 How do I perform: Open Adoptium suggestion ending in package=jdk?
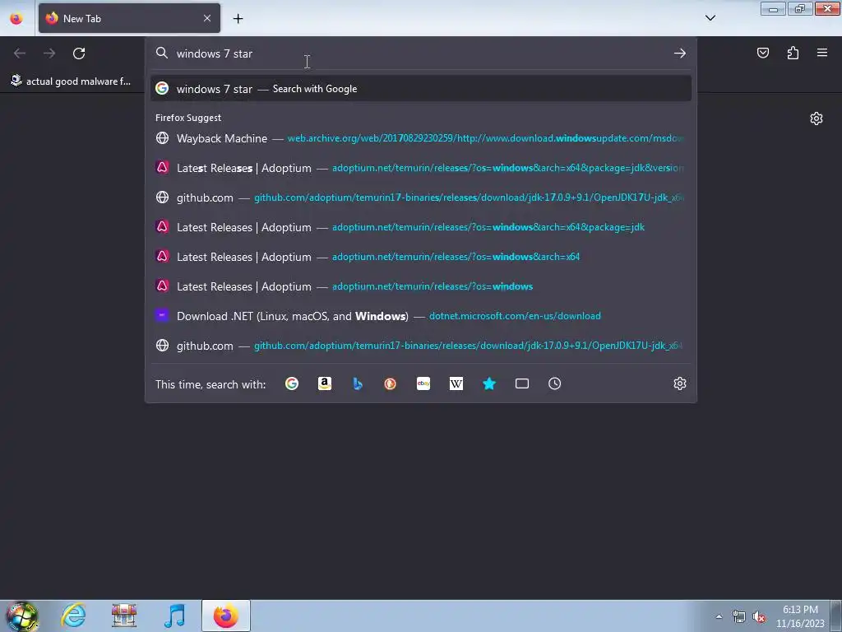421,227
